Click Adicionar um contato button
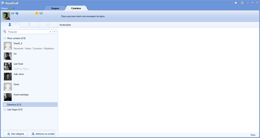The width and height of the screenshot is (260, 138). pos(43,134)
